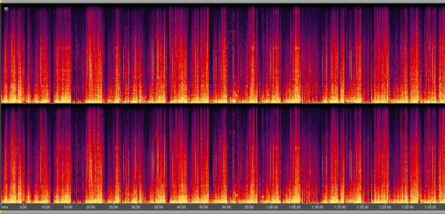This screenshot has width=445, height=214.
Task: Jump to 25:00 on the time ruler
Action: click(x=113, y=207)
